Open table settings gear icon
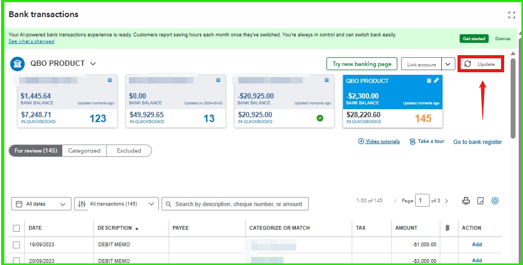This screenshot has height=265, width=523. (x=495, y=201)
